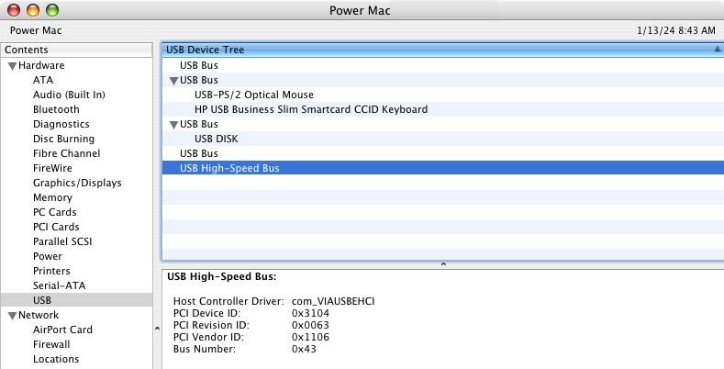This screenshot has height=369, width=724.
Task: Collapse the Network disclosure triangle
Action: tap(12, 316)
